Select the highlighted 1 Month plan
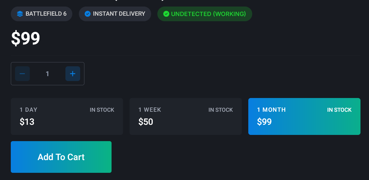 point(304,116)
